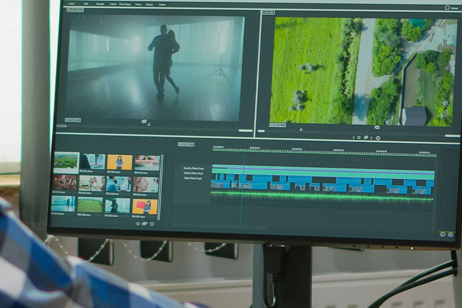Image resolution: width=462 pixels, height=308 pixels.
Task: Open the Edit menu
Action: click(86, 4)
